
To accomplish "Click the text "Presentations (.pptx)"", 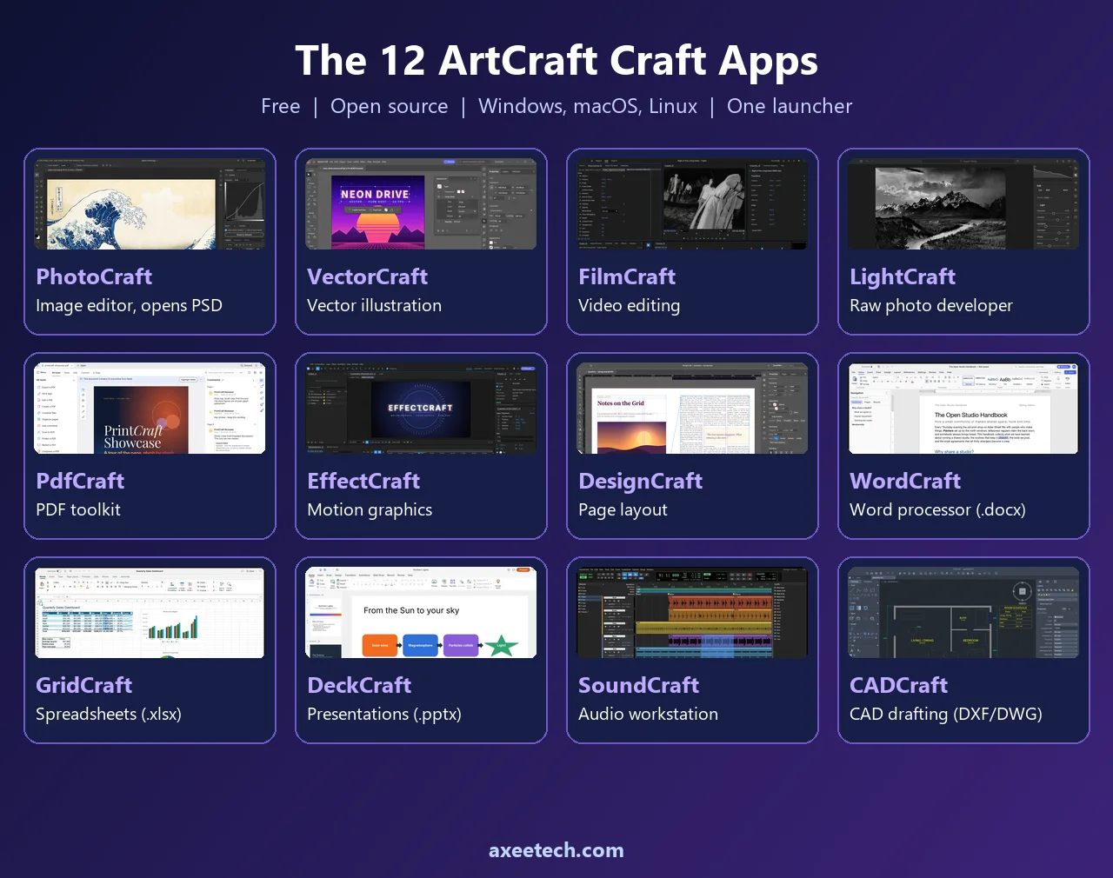I will [384, 714].
